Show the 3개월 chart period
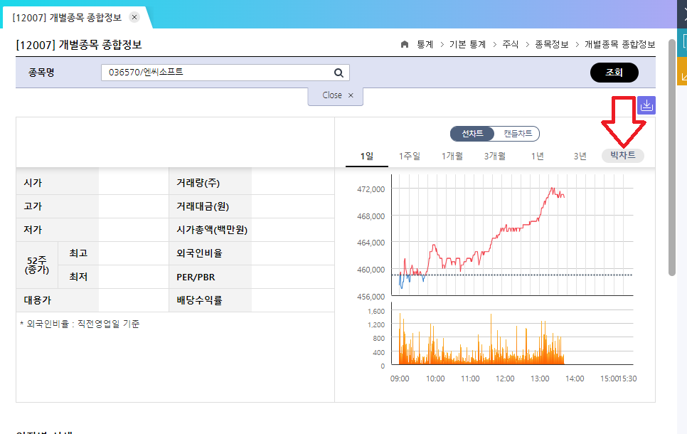687x434 pixels. pos(495,156)
